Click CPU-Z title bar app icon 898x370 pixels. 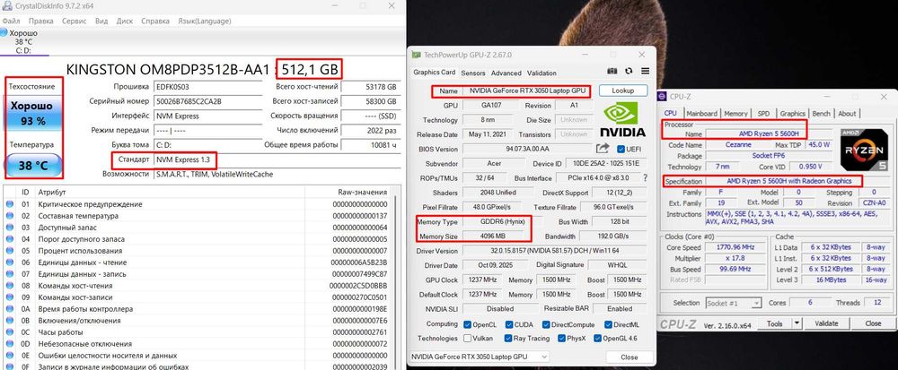pyautogui.click(x=662, y=97)
